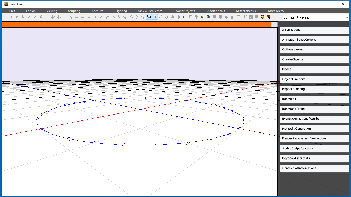Screen dimensions: 351x197
Task: Expand the Keyboard shortcuts panel
Action: (314, 158)
